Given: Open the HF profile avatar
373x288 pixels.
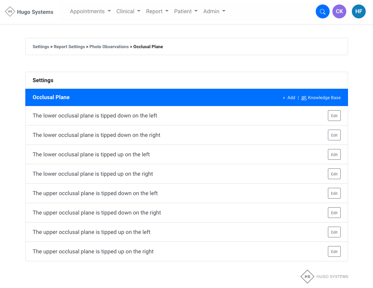Looking at the screenshot, I should click(358, 11).
